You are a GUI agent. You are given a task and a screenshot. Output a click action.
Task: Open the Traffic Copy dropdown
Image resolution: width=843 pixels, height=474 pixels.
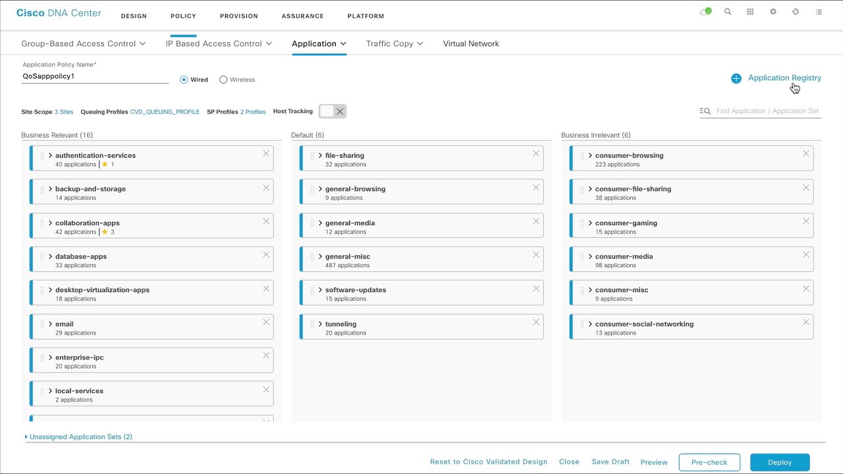click(394, 43)
